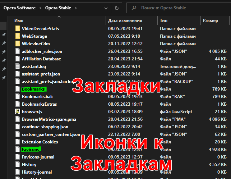Select the Affiliation Database file icon
This screenshot has height=179, width=231.
click(x=18, y=59)
